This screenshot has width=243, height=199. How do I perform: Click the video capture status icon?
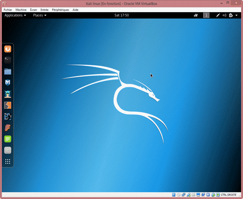pyautogui.click(x=203, y=195)
